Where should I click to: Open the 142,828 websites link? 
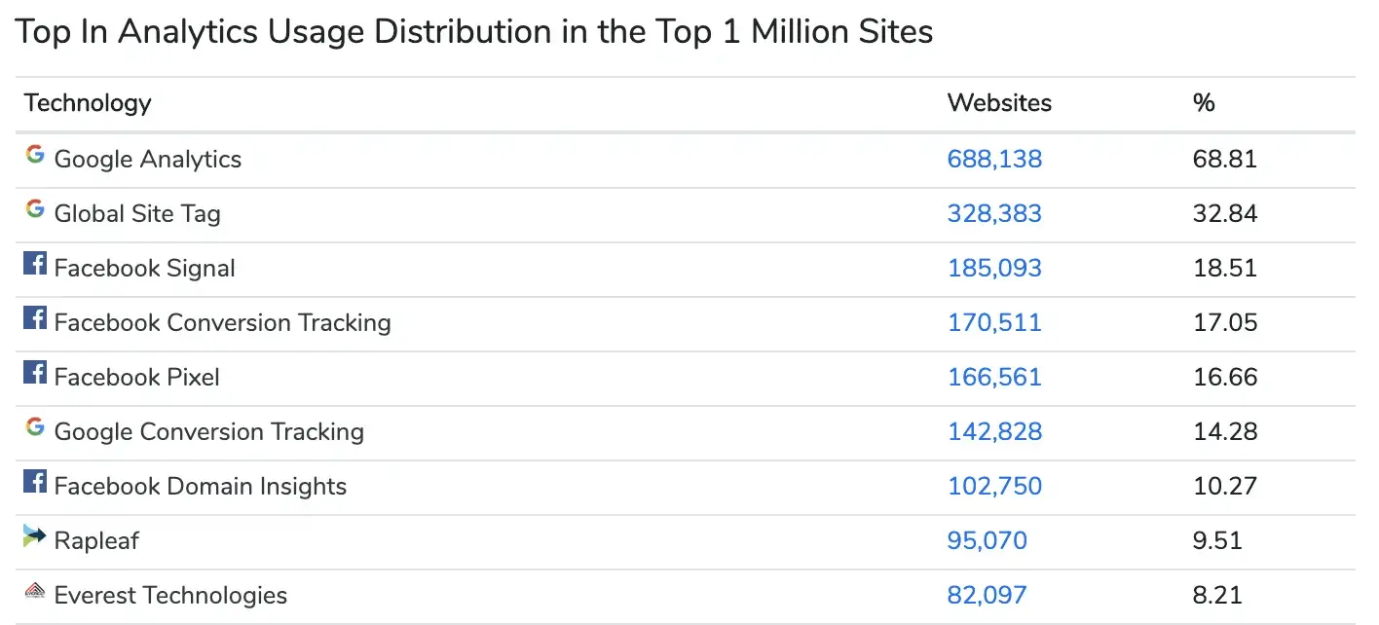994,431
